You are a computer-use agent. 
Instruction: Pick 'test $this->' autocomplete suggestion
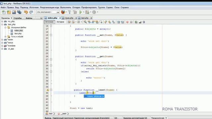(94, 96)
